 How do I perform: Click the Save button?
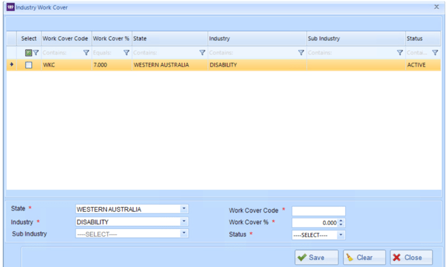[316, 257]
